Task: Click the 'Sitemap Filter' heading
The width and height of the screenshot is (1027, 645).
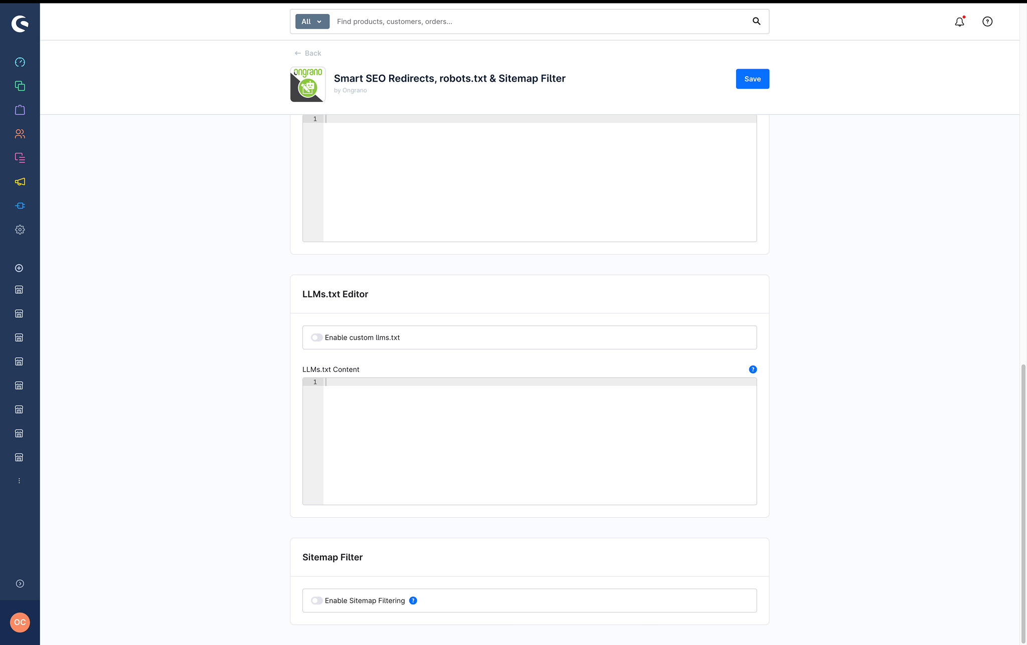Action: click(332, 557)
